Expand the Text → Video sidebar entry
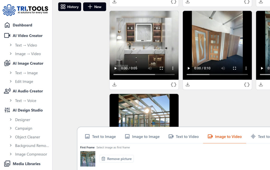The height and width of the screenshot is (170, 270). click(x=26, y=45)
